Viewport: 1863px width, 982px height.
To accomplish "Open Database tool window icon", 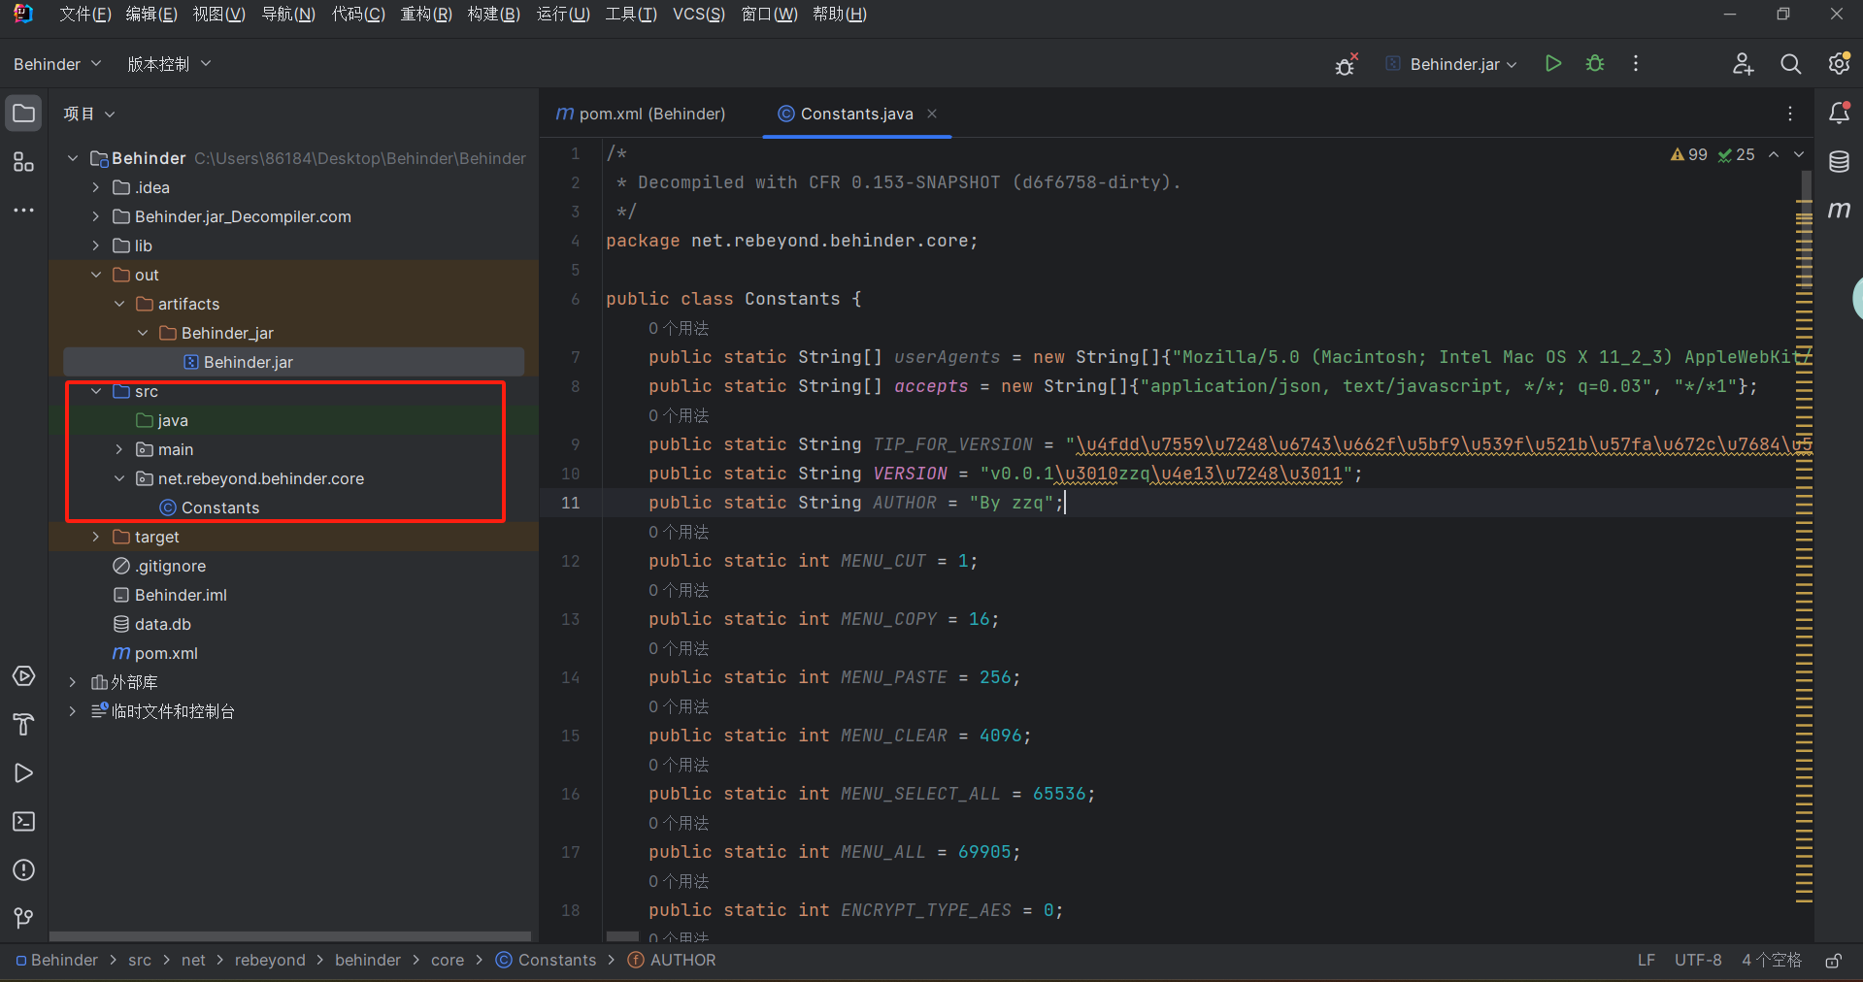I will point(1839,162).
